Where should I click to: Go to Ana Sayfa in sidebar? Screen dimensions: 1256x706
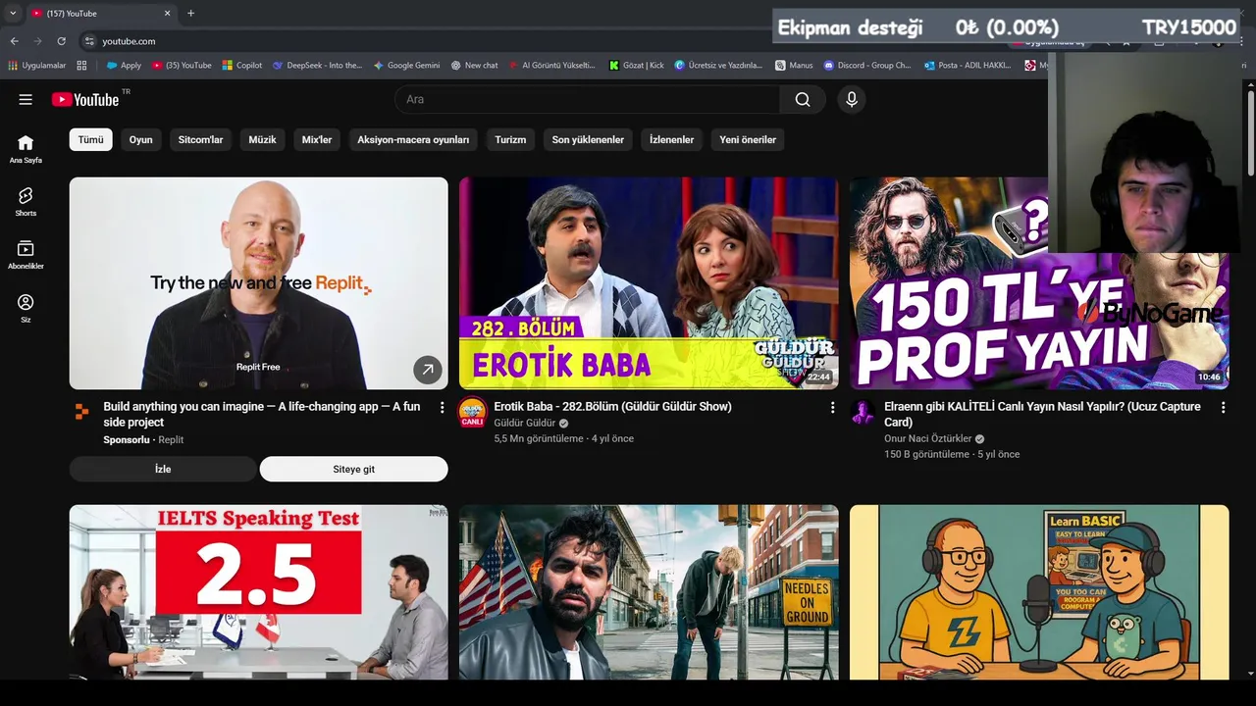point(26,149)
